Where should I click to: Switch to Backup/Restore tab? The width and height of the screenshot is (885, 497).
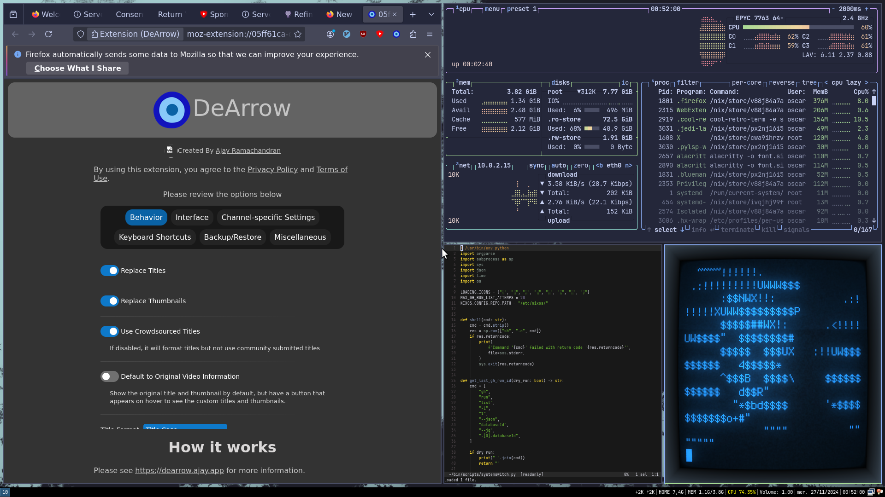point(233,237)
